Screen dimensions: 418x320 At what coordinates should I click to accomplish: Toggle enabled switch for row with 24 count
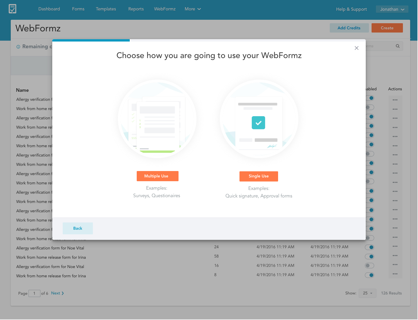tap(370, 247)
